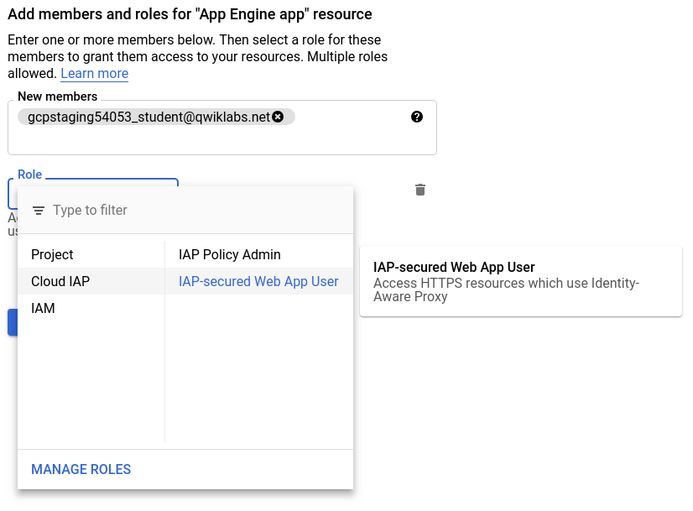Click the IAP-secured Web App User description card
693x511 pixels.
click(520, 281)
